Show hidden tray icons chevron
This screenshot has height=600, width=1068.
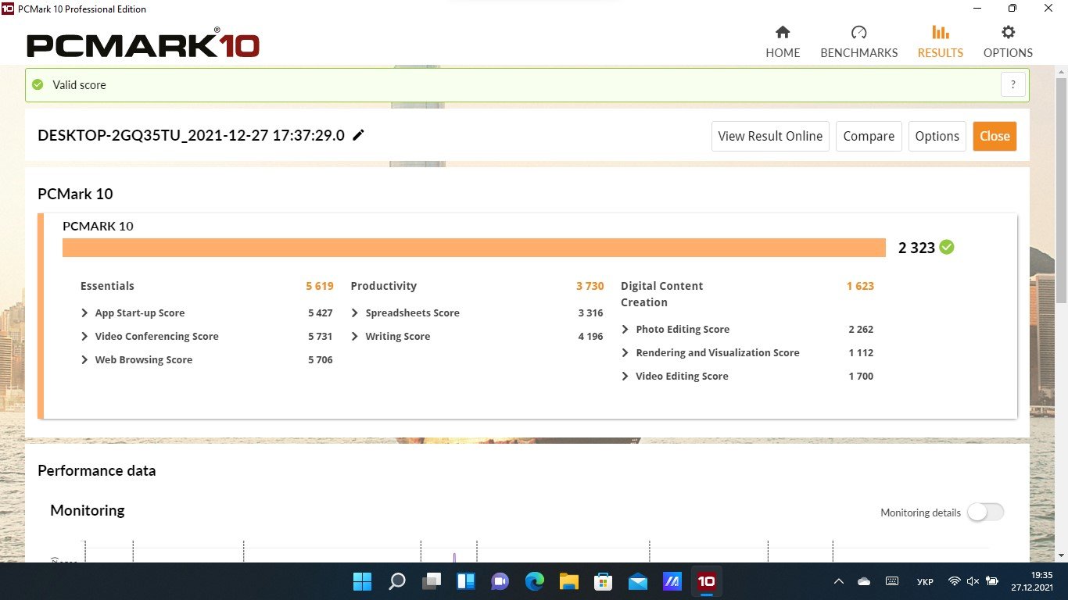point(839,581)
